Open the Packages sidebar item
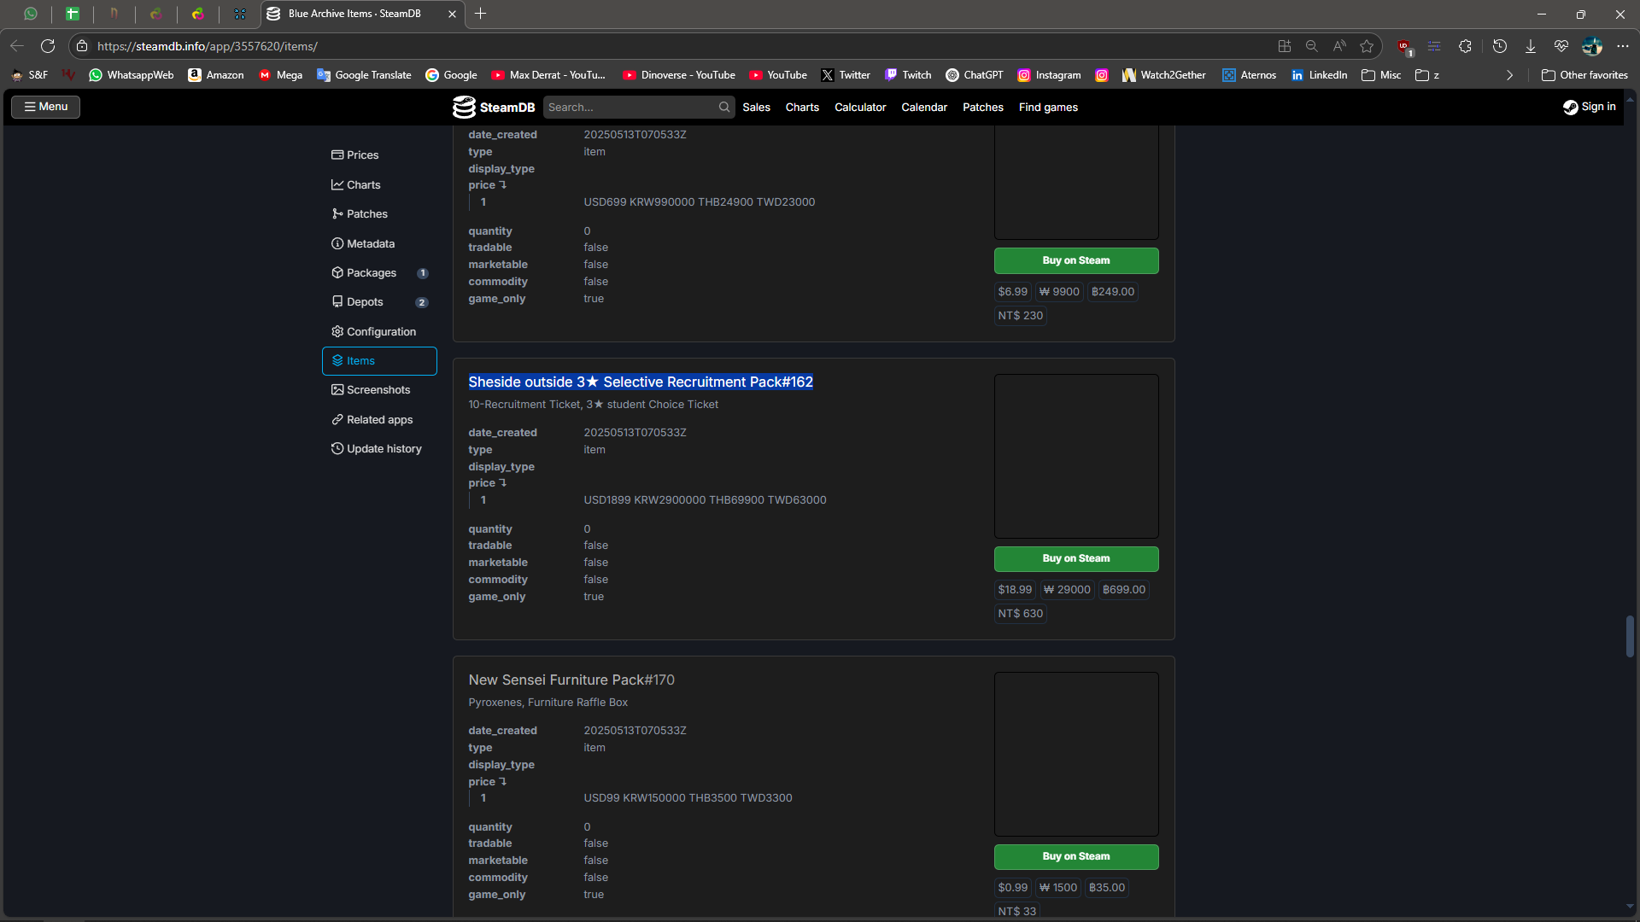Image resolution: width=1640 pixels, height=922 pixels. pos(379,272)
